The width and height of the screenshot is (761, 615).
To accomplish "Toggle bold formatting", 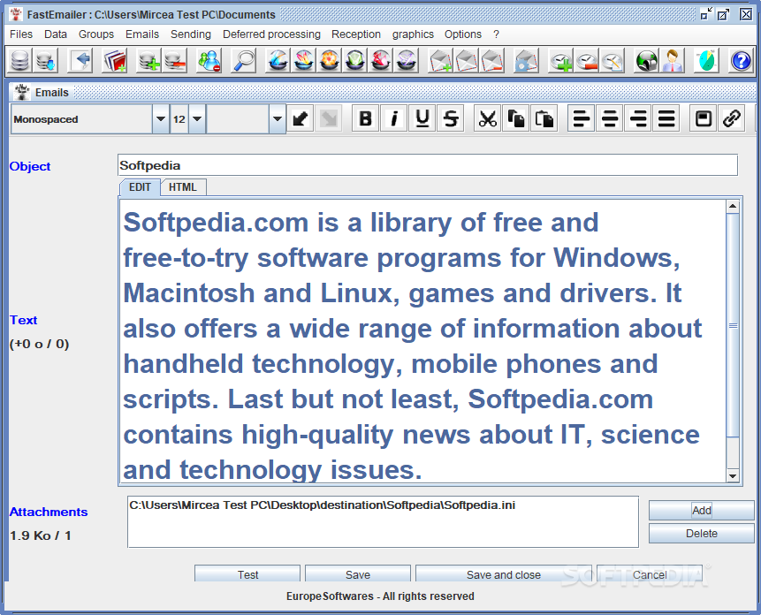I will [365, 118].
